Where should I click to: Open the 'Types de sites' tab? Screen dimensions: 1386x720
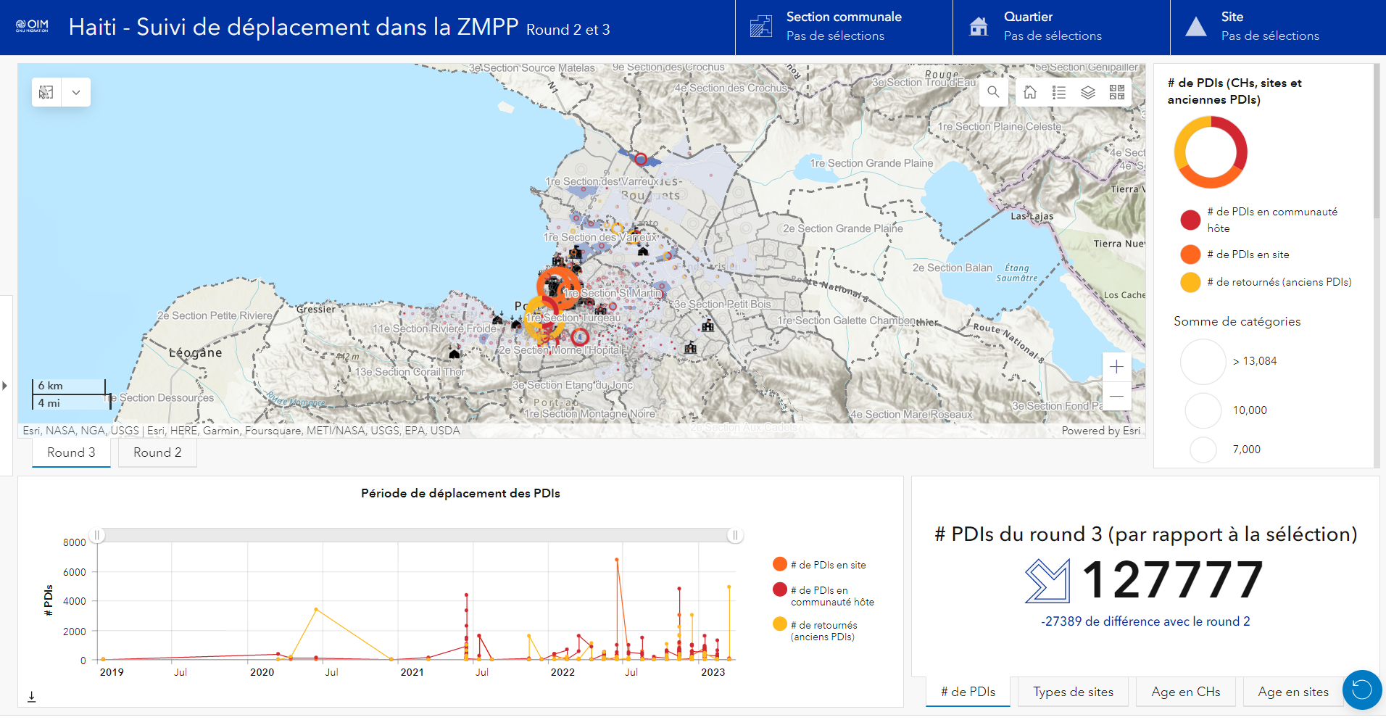point(1072,691)
